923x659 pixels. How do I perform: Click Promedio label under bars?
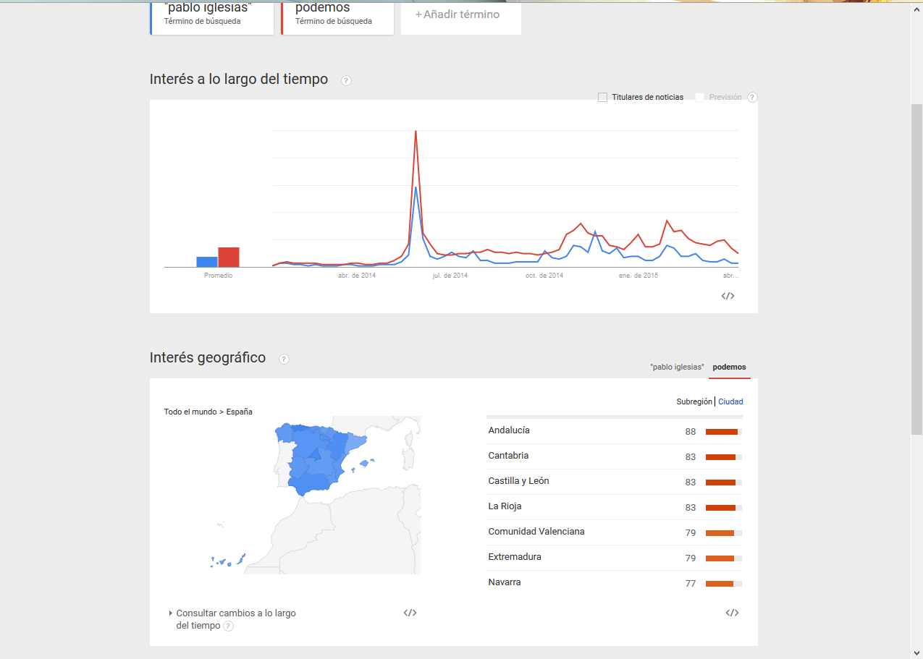point(218,276)
